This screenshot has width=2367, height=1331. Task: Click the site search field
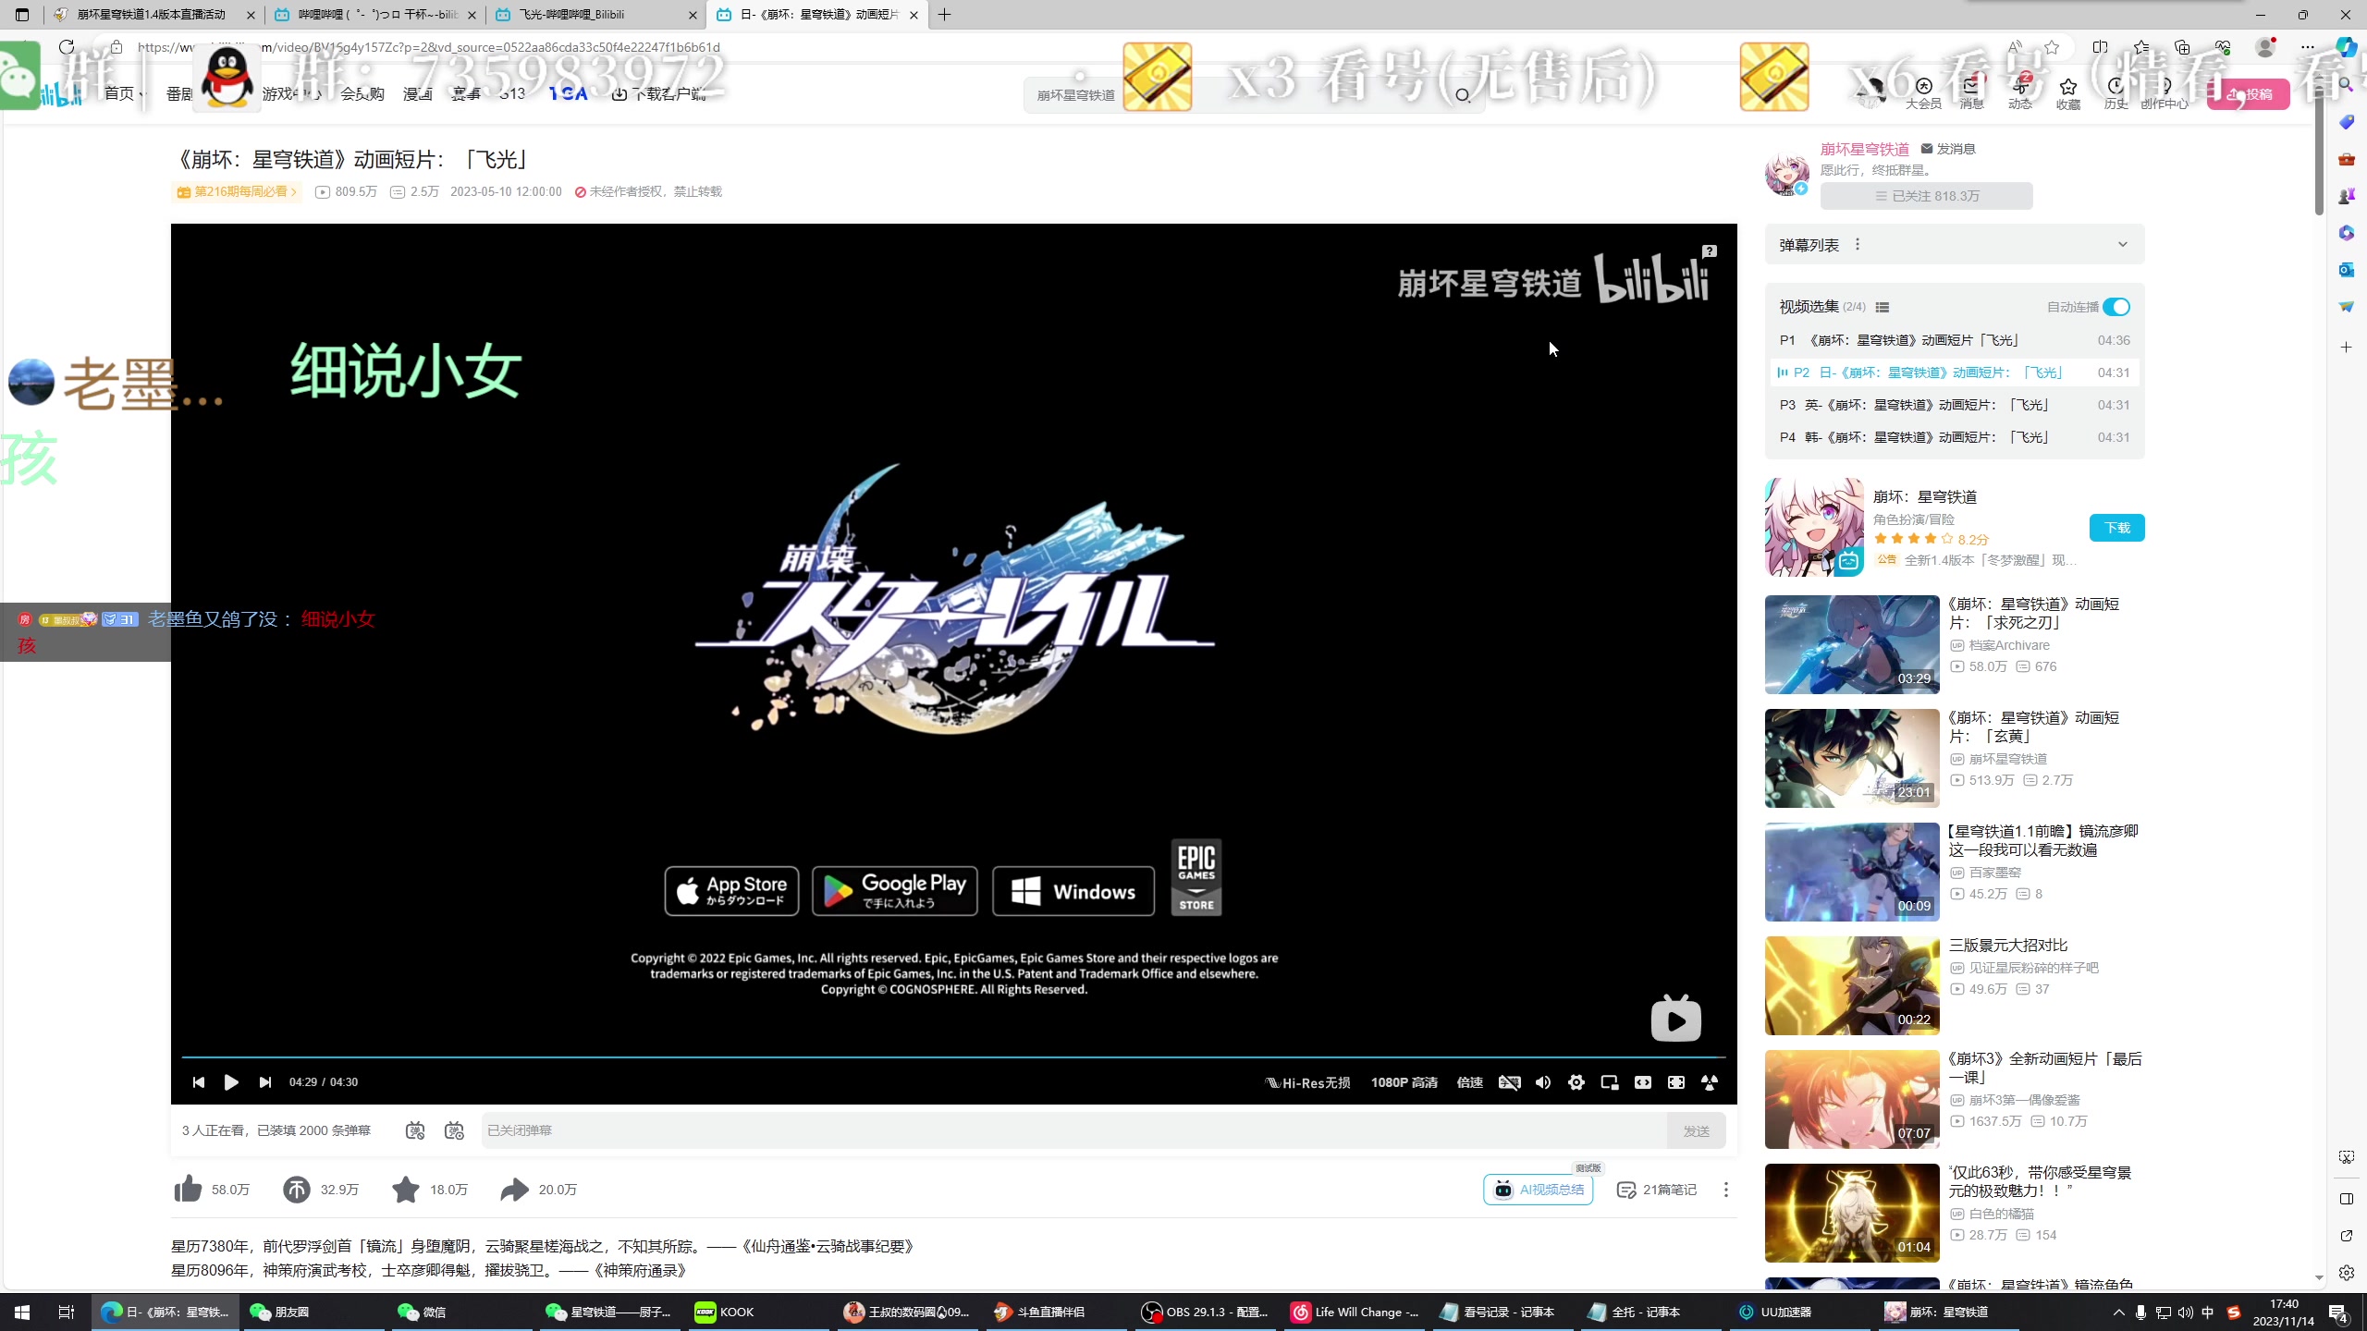[x=1239, y=95]
